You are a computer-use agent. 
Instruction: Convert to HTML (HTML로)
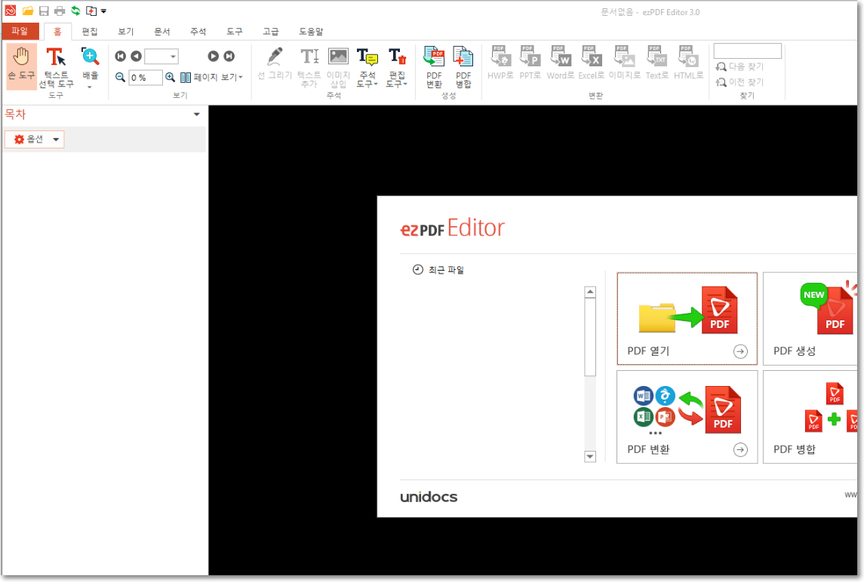point(688,63)
